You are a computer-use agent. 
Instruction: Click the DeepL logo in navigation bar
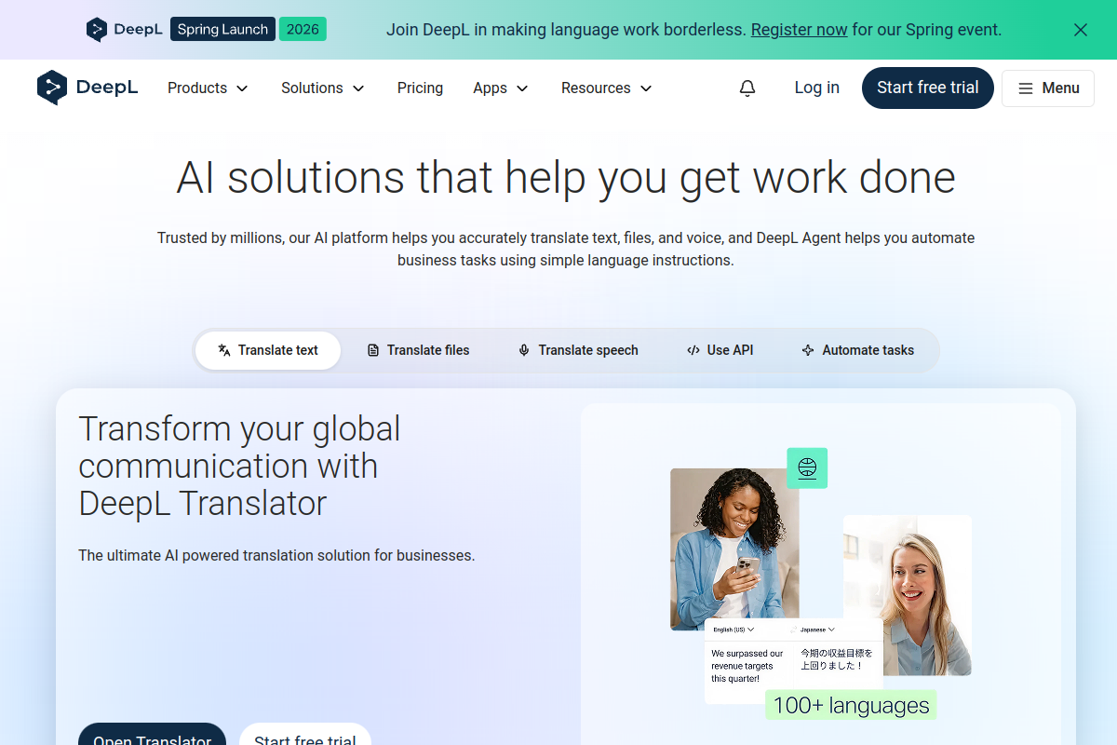tap(87, 88)
